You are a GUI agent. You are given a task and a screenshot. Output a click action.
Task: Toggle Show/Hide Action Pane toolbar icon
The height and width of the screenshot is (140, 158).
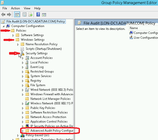click(x=44, y=15)
